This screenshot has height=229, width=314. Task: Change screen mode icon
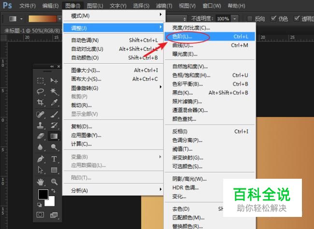pos(54,215)
